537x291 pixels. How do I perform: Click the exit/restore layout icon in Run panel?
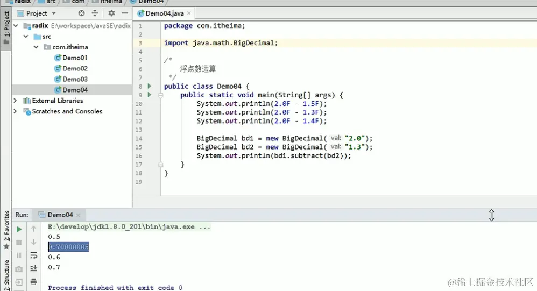19,282
